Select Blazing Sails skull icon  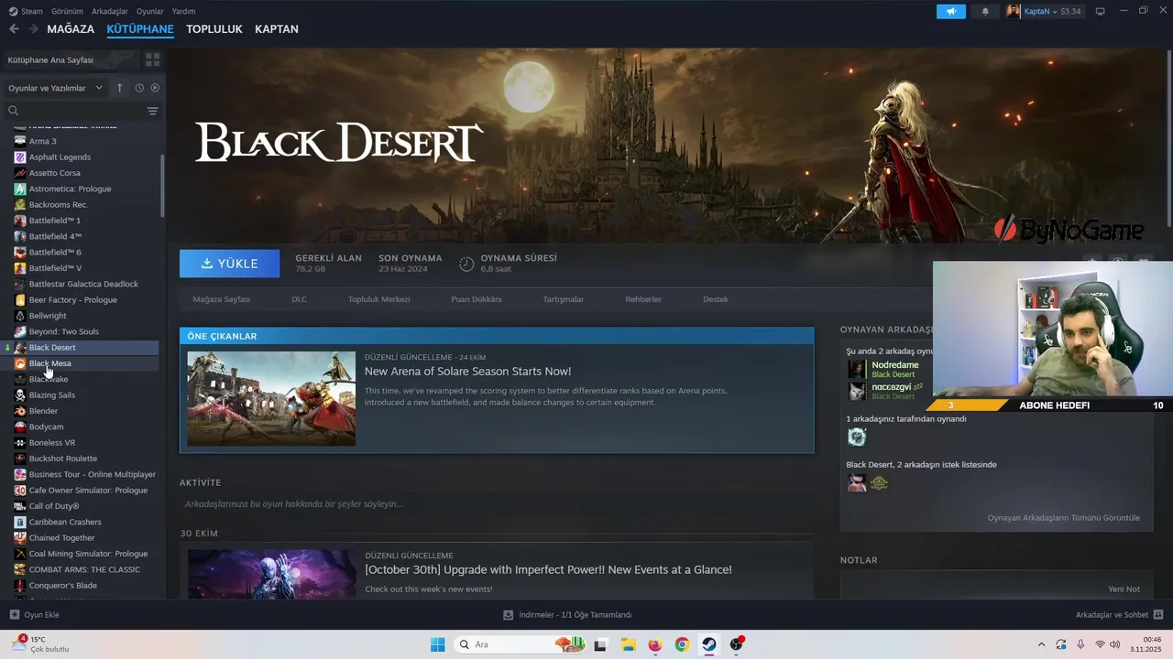point(20,395)
